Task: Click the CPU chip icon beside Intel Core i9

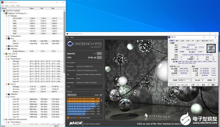Action: pos(6,54)
